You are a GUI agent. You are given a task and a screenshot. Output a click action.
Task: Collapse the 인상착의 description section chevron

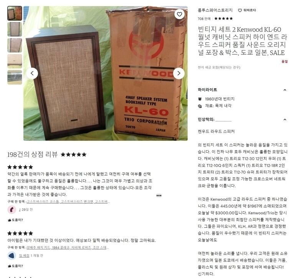click(285, 119)
